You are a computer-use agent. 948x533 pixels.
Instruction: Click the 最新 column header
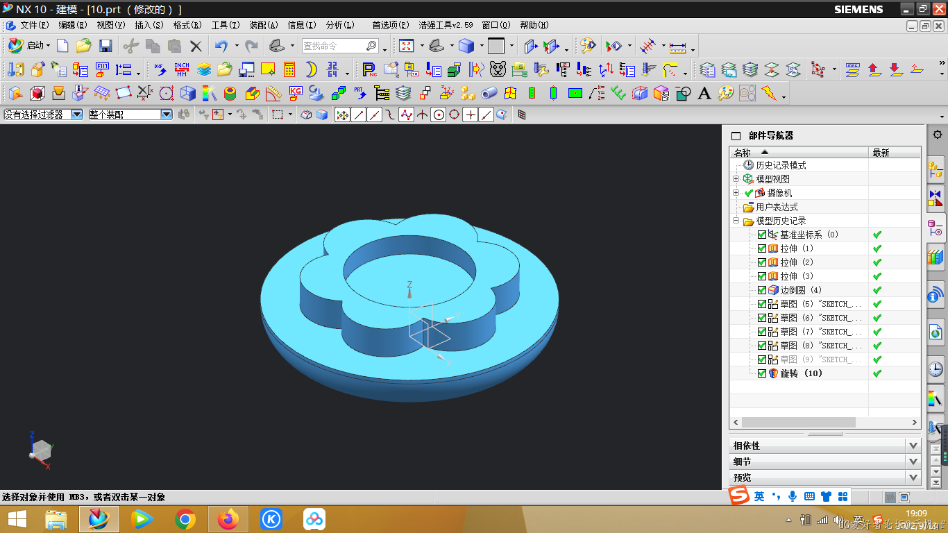point(895,153)
